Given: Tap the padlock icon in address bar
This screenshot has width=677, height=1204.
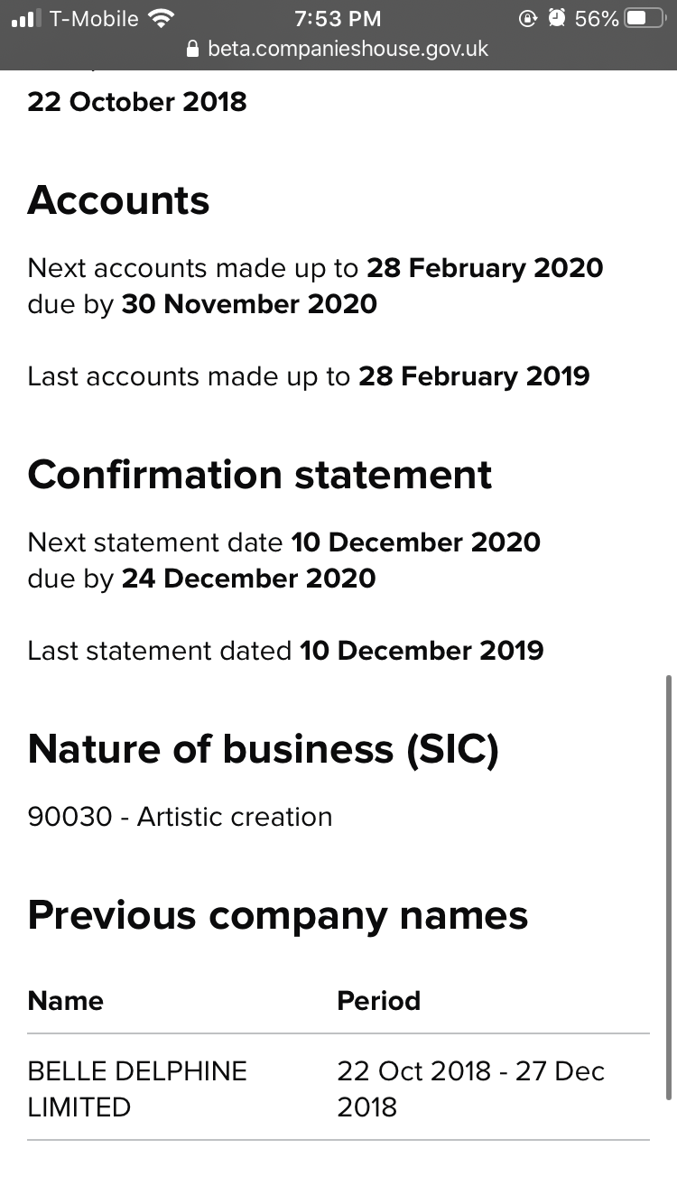Looking at the screenshot, I should tap(191, 49).
